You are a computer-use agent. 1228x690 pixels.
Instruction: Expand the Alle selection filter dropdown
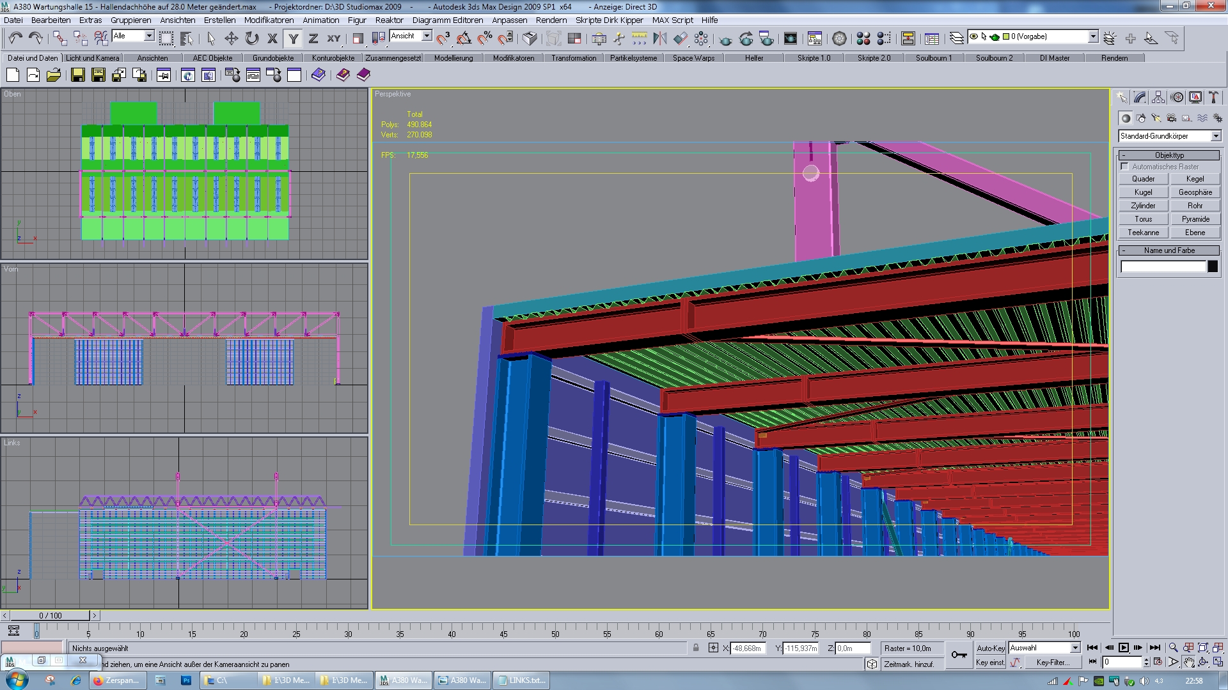148,36
